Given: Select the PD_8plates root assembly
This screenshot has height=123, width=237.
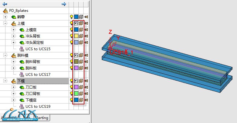Looking at the screenshot, I should [x=19, y=11].
